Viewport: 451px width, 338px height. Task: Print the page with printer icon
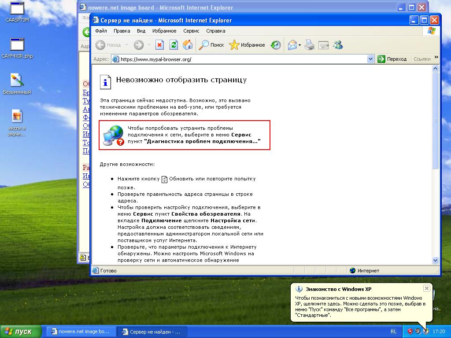(x=310, y=45)
